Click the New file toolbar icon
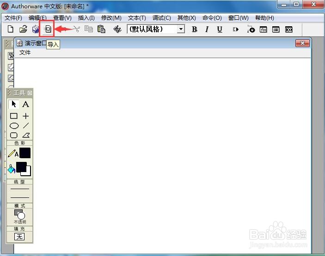325x256 pixels. pyautogui.click(x=10, y=29)
